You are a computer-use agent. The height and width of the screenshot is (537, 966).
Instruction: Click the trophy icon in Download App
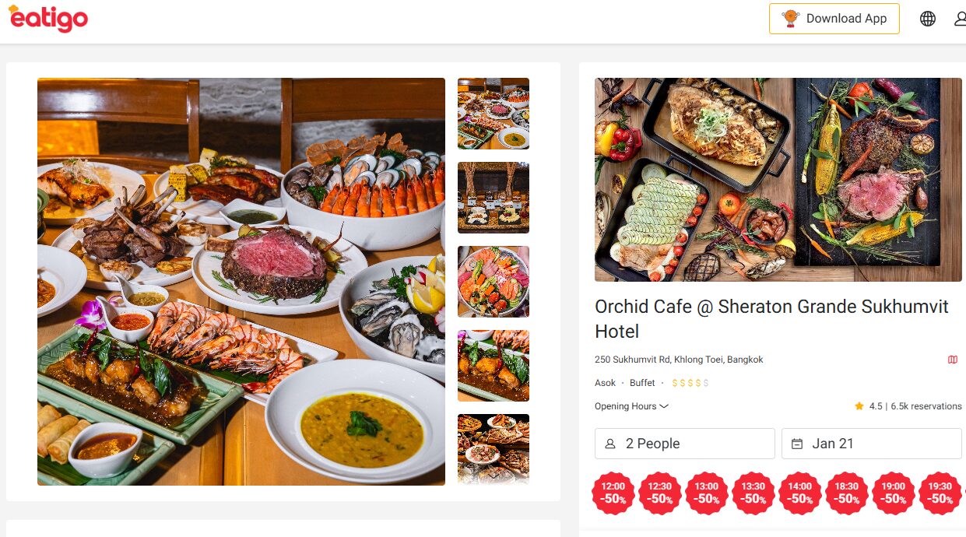(x=790, y=19)
